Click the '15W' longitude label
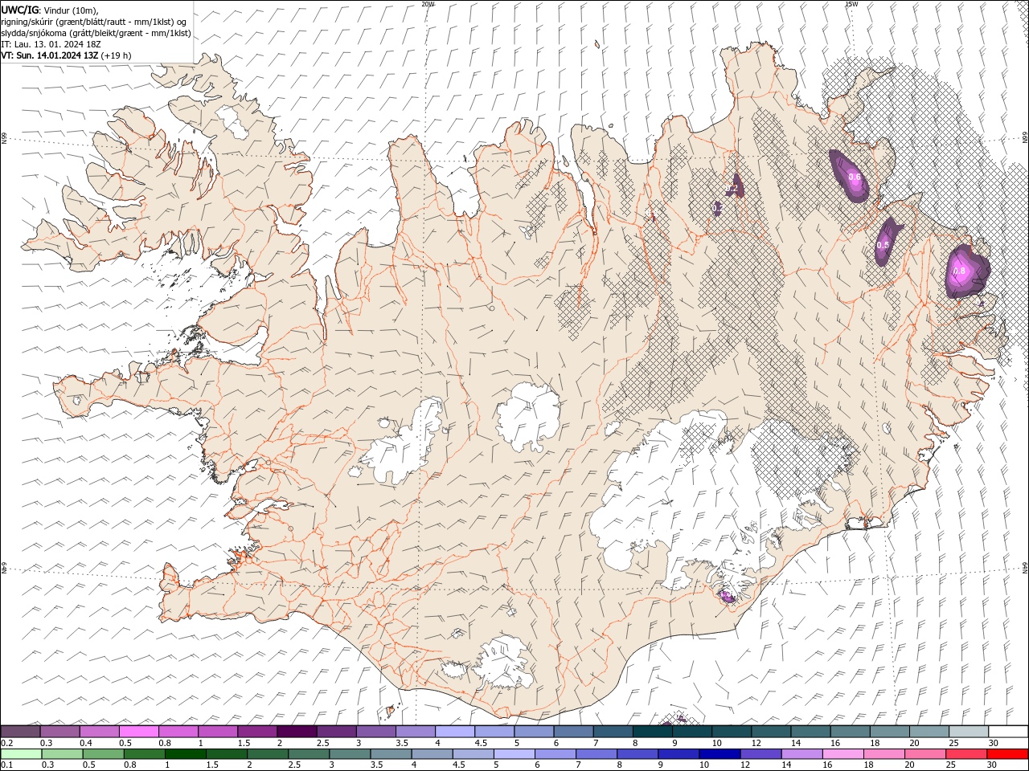Image resolution: width=1029 pixels, height=771 pixels. [x=851, y=4]
